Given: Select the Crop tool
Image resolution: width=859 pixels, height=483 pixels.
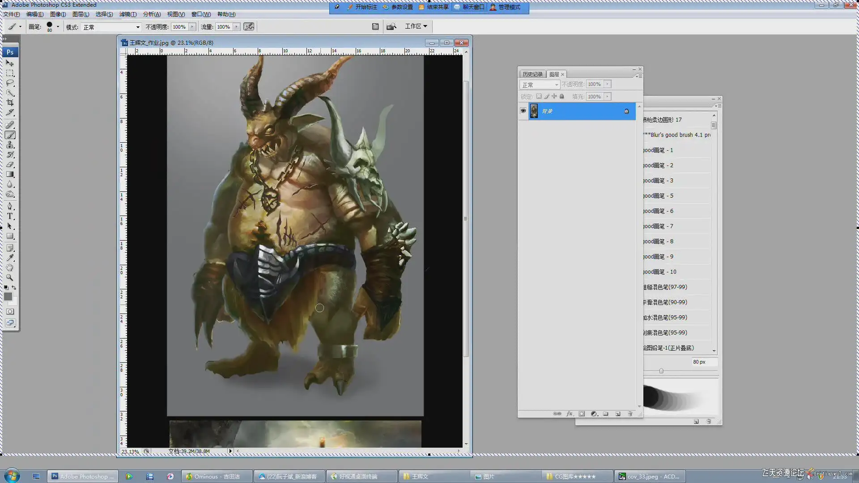Looking at the screenshot, I should click(10, 102).
